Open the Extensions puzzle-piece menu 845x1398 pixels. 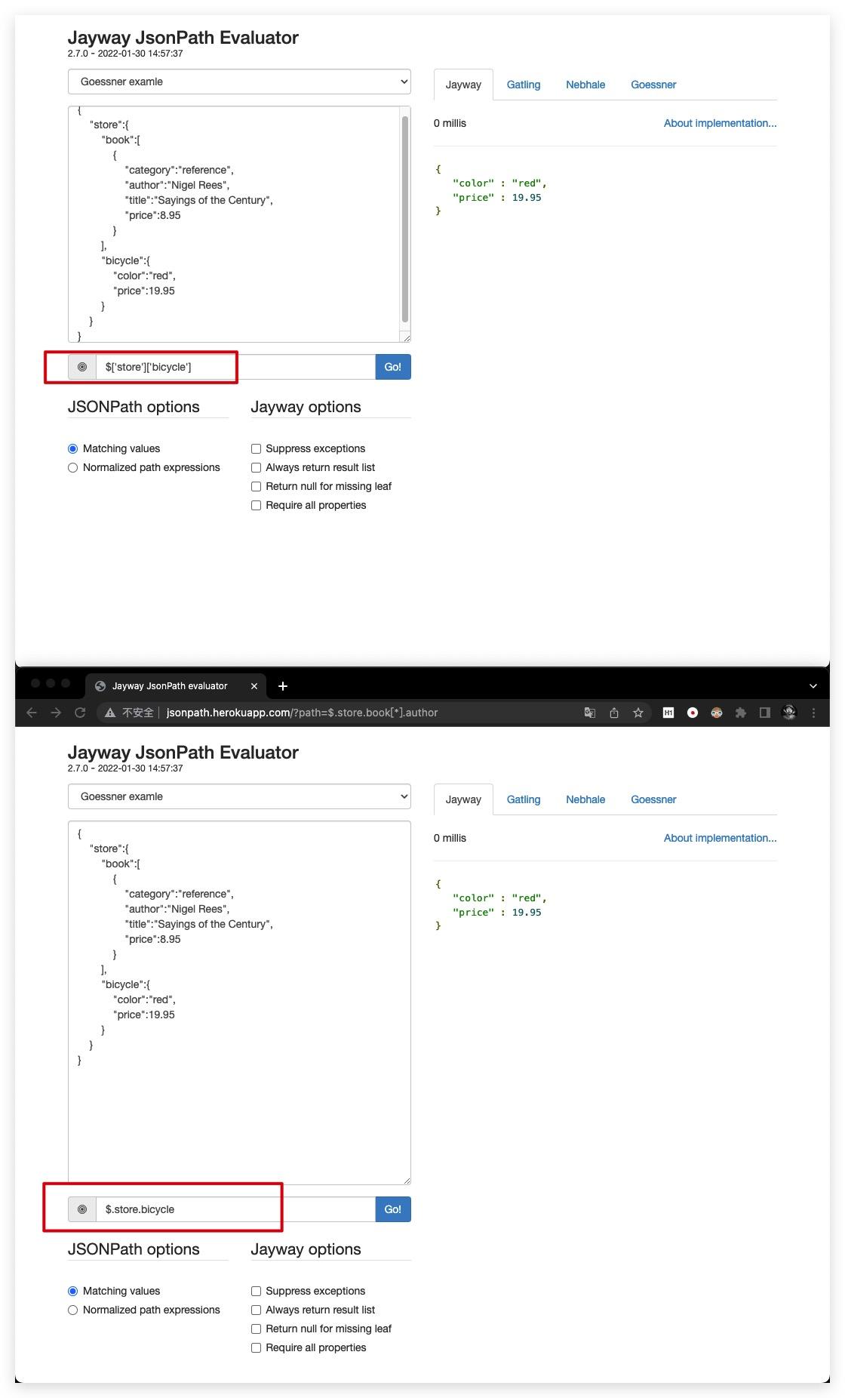[x=741, y=713]
